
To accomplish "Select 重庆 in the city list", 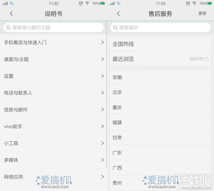I will click(x=160, y=107).
